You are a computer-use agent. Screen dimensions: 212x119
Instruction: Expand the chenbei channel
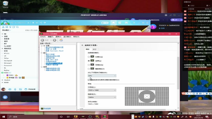pyautogui.click(x=2, y=80)
